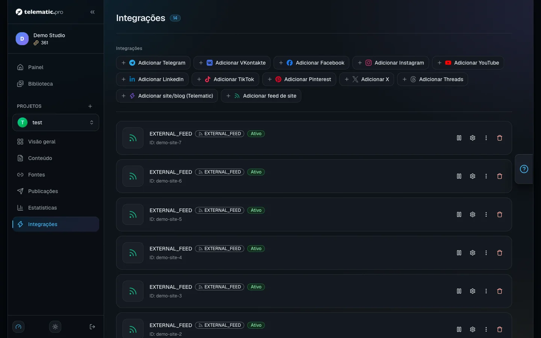The width and height of the screenshot is (541, 338).
Task: Open settings gear for demo-site-6
Action: [473, 176]
